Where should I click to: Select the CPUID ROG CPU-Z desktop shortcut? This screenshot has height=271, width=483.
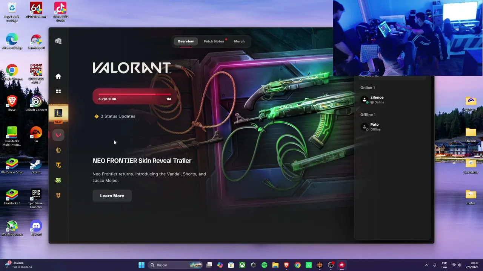coord(36,74)
